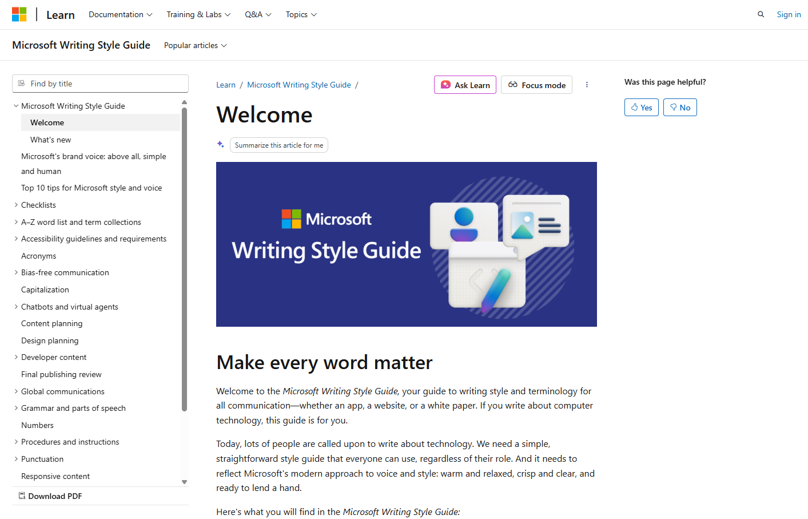Open search with the magnifier icon
Screen dimensions: 808x519
761,14
